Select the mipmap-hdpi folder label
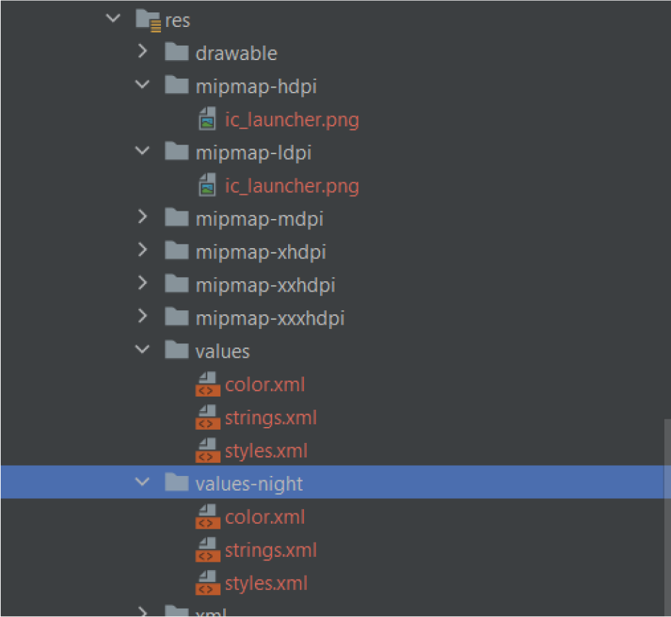 256,87
